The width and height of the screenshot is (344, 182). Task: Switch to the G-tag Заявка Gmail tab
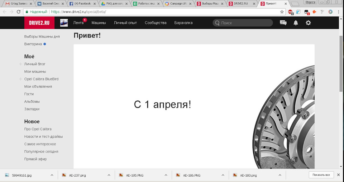point(19,4)
